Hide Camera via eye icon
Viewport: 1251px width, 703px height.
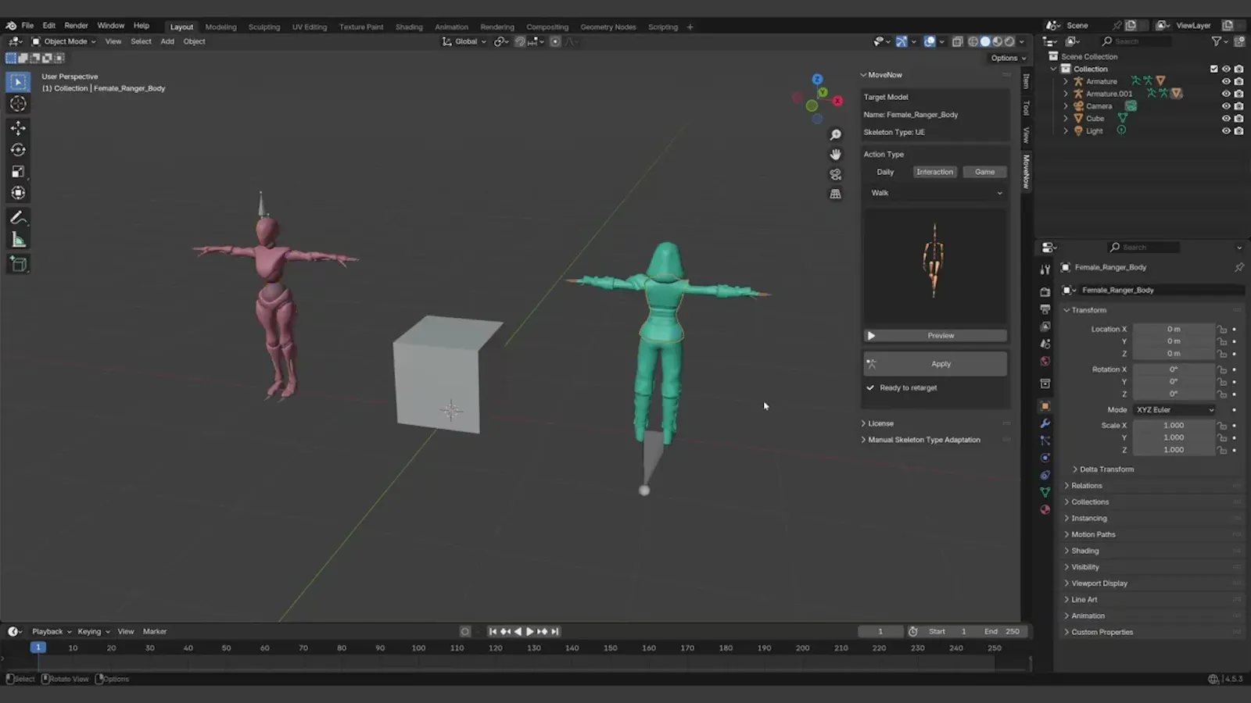(x=1226, y=106)
